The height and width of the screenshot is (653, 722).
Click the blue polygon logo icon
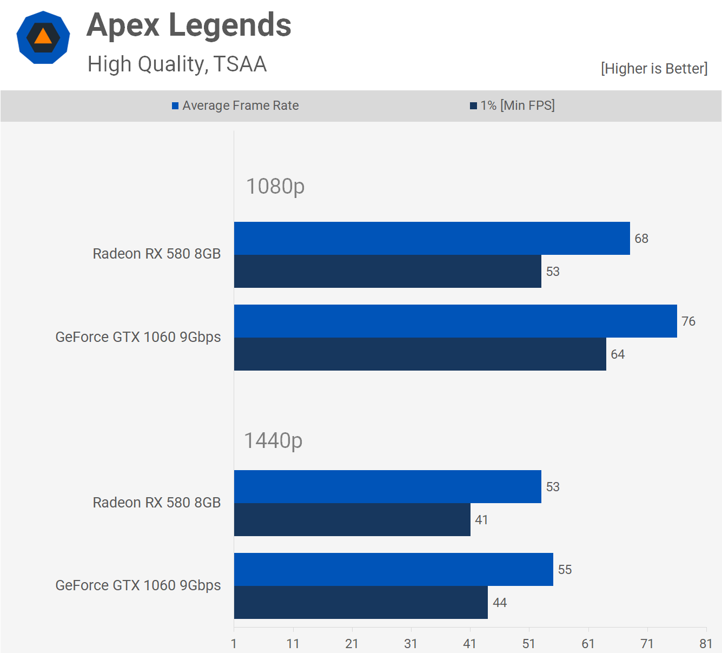pos(43,37)
